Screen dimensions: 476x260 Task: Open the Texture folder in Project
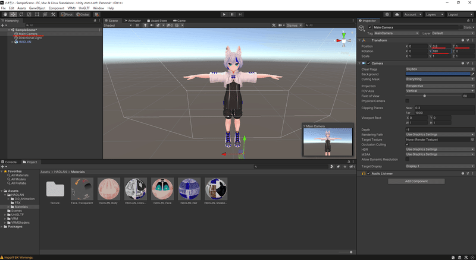pyautogui.click(x=55, y=189)
